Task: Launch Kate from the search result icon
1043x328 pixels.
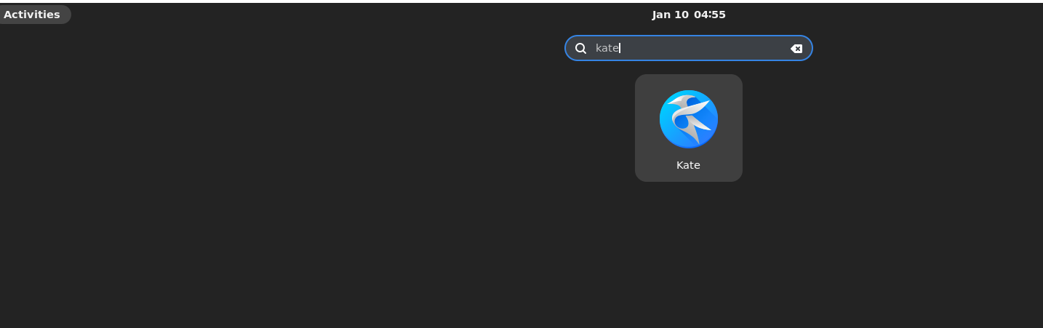Action: 688,119
